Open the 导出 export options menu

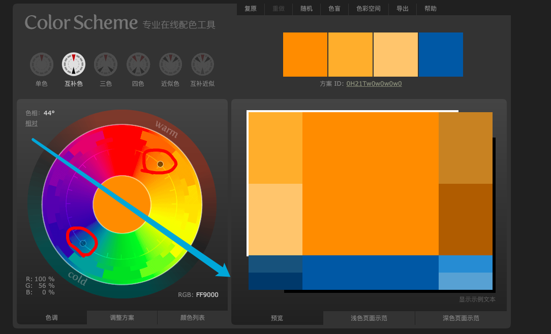pos(402,9)
